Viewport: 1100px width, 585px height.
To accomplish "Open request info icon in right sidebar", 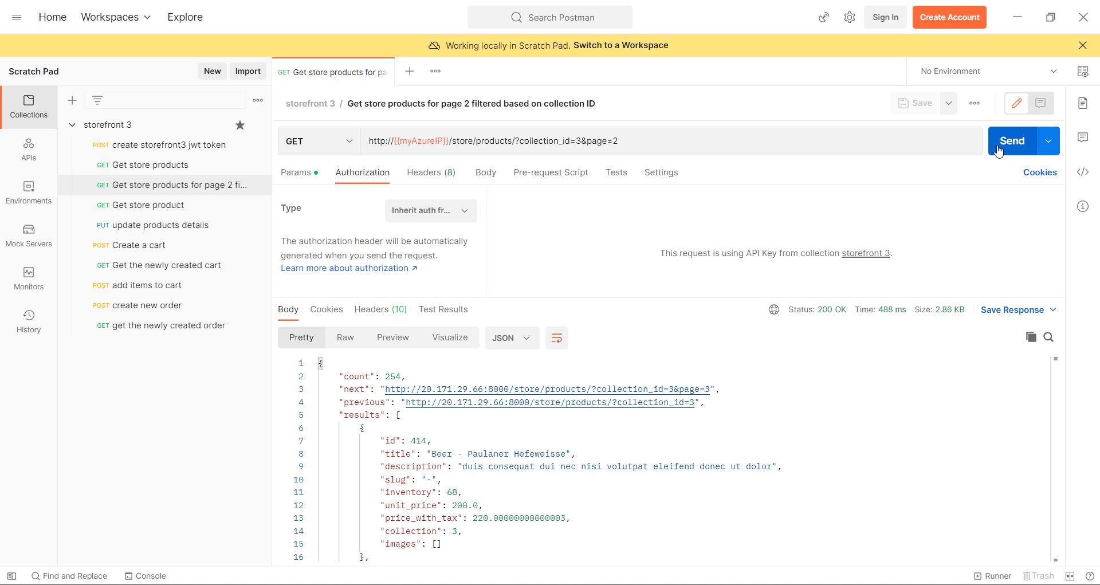I will tap(1083, 206).
